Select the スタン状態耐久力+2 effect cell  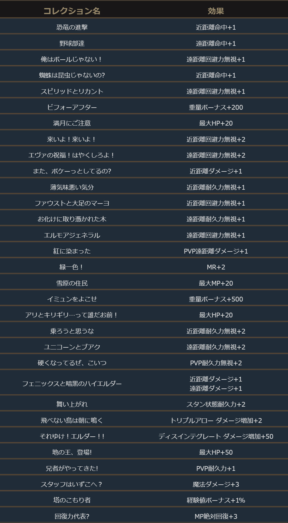click(216, 404)
